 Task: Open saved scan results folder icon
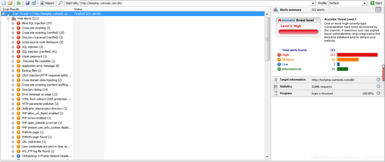point(10,3)
